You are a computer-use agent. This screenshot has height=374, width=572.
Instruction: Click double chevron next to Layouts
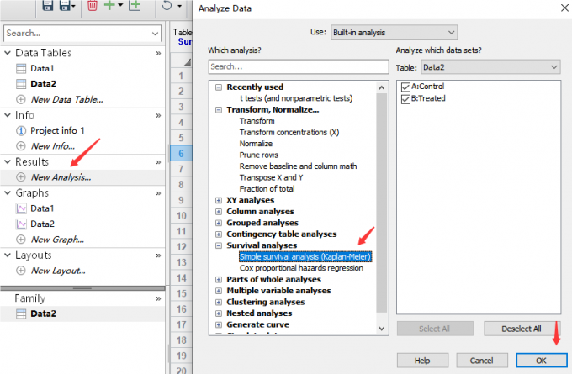pos(158,255)
